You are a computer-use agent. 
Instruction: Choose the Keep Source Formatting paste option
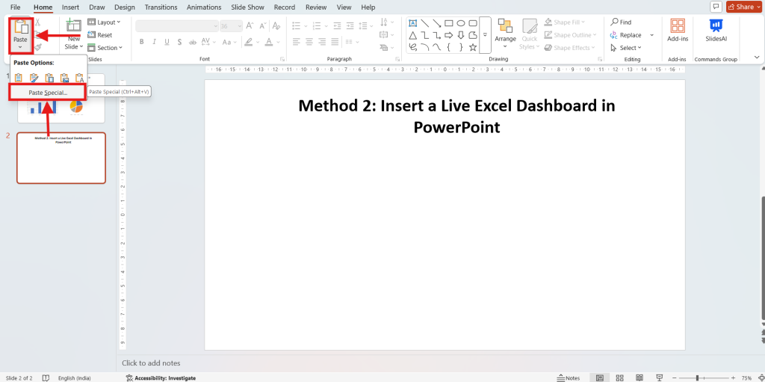(x=34, y=78)
